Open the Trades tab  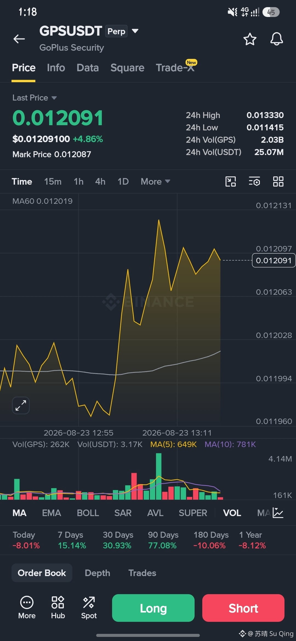coord(142,573)
